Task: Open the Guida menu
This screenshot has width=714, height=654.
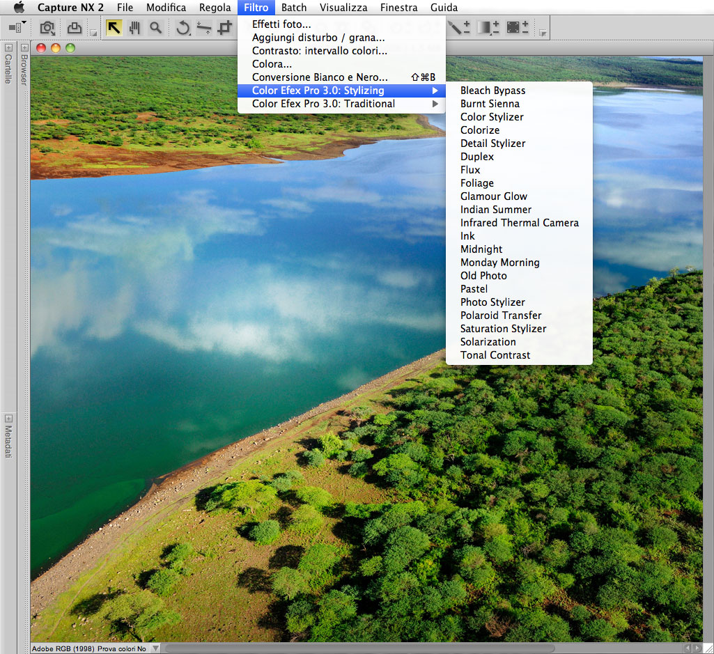Action: coord(444,8)
